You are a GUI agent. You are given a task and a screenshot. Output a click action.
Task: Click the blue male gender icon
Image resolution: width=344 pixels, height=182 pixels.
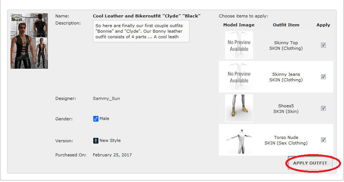[95, 119]
